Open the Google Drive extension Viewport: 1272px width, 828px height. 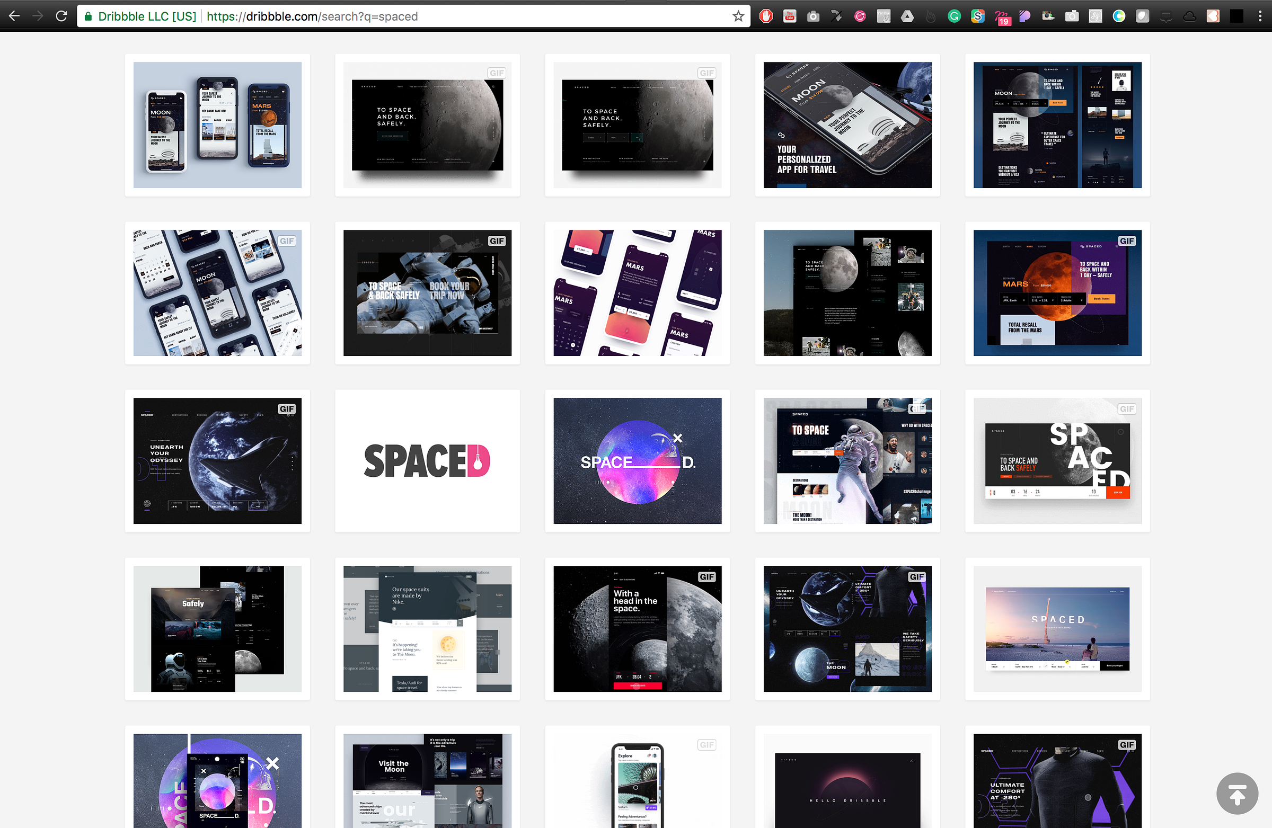click(x=907, y=16)
